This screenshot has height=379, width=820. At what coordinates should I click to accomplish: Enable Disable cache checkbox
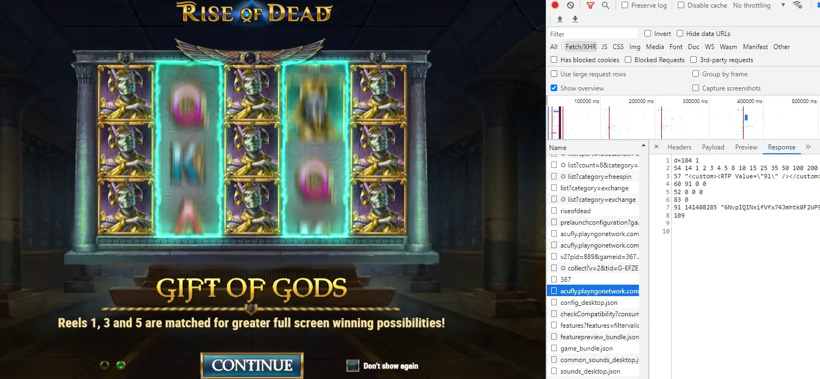[681, 5]
